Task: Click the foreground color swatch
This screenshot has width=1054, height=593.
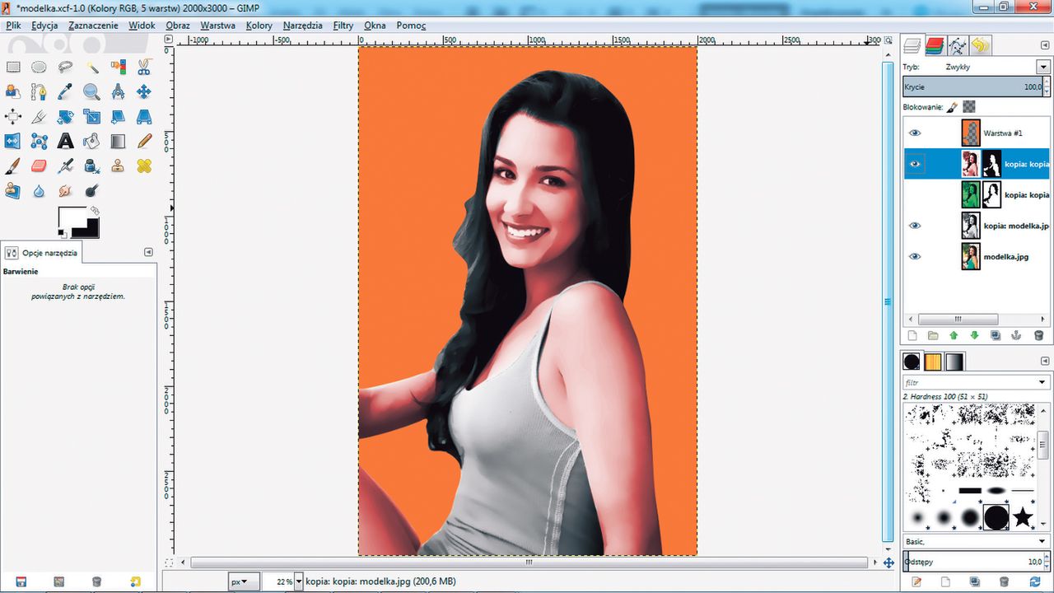Action: 72,217
